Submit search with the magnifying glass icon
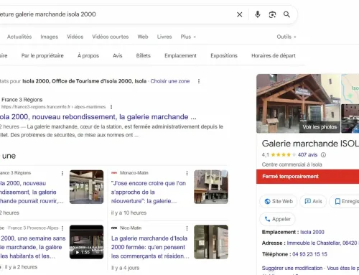 coord(286,14)
